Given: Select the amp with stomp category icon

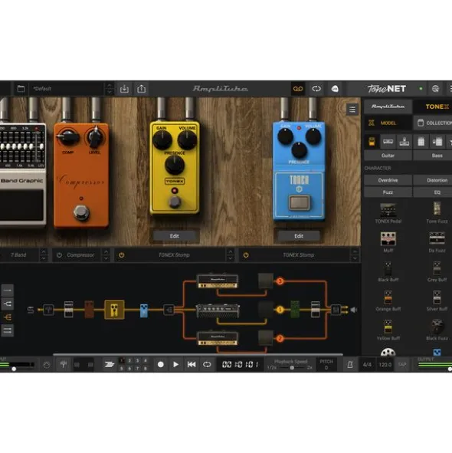Looking at the screenshot, I should 404,142.
